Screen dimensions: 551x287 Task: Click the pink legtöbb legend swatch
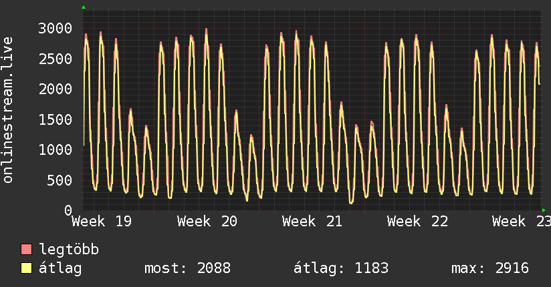(26, 249)
